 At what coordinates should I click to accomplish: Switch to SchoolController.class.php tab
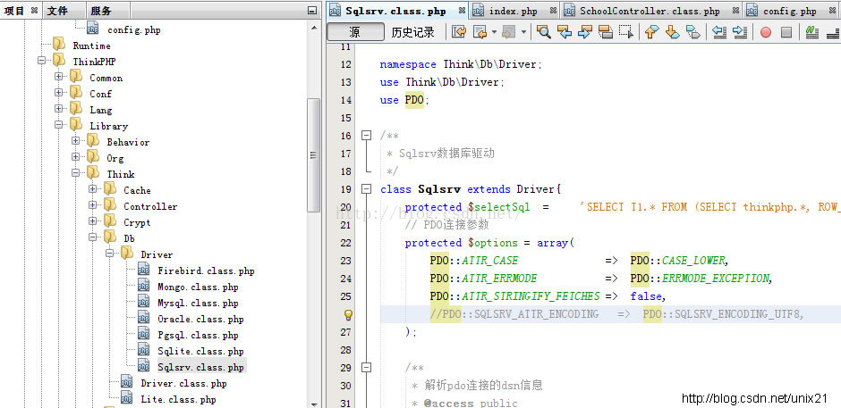pyautogui.click(x=650, y=11)
